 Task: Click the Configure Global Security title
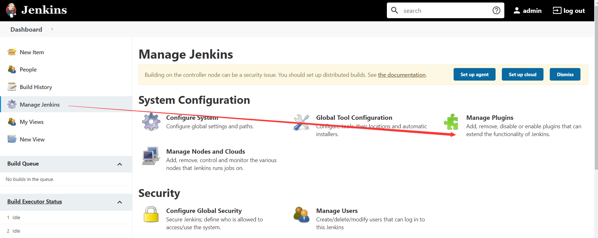pyautogui.click(x=204, y=211)
